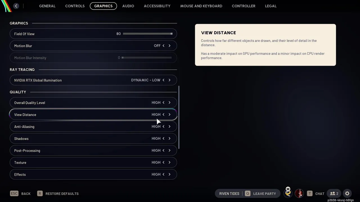This screenshot has height=202, width=360.
Task: Click left arrow for View Distance
Action: [x=163, y=114]
